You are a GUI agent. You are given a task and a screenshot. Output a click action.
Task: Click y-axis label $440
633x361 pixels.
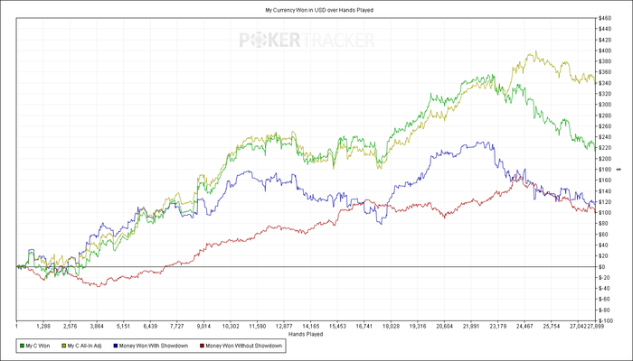pyautogui.click(x=604, y=29)
